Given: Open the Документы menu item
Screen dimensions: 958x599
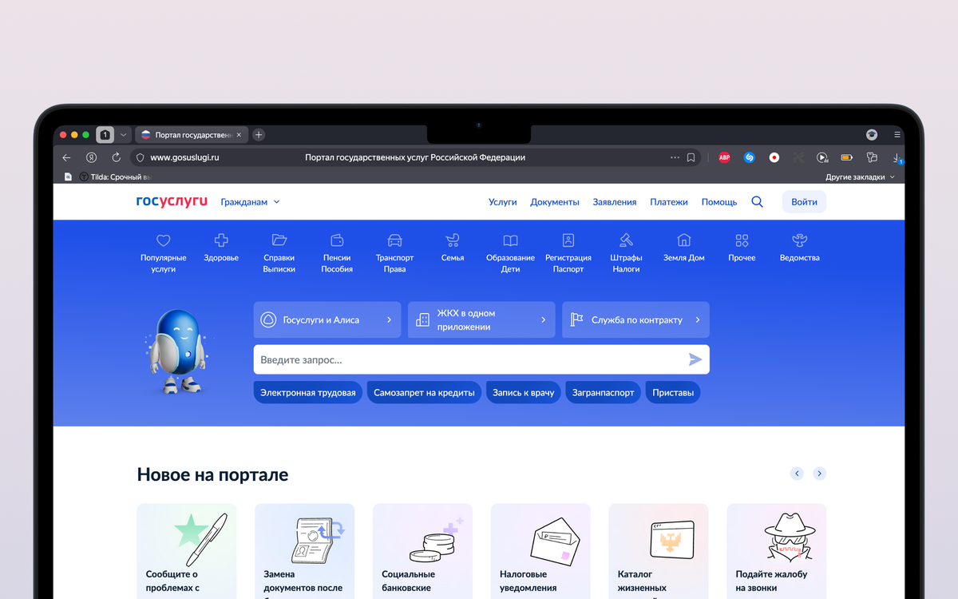Looking at the screenshot, I should (x=555, y=202).
